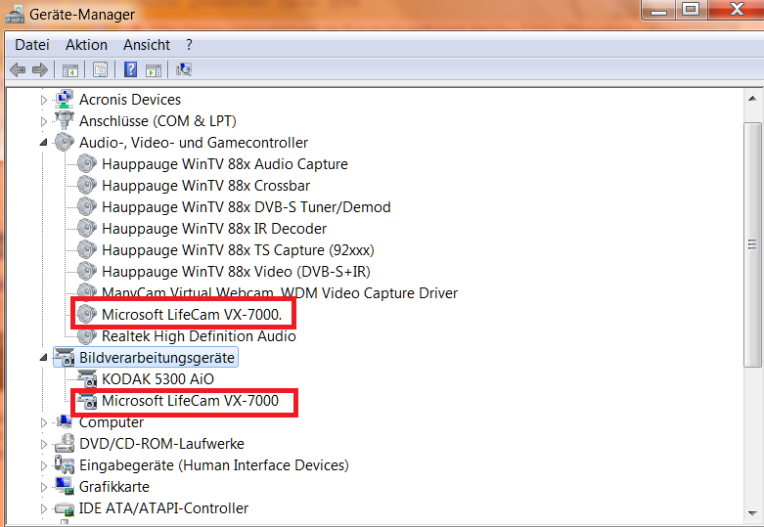This screenshot has height=527, width=764.
Task: Minimize the Geräte-Manager window
Action: [658, 9]
